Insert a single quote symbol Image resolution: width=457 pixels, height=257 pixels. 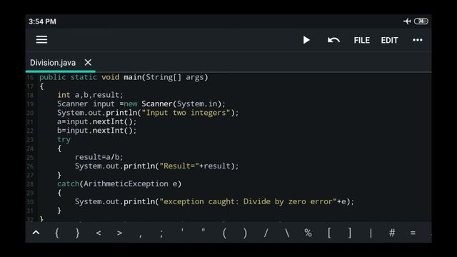(182, 231)
